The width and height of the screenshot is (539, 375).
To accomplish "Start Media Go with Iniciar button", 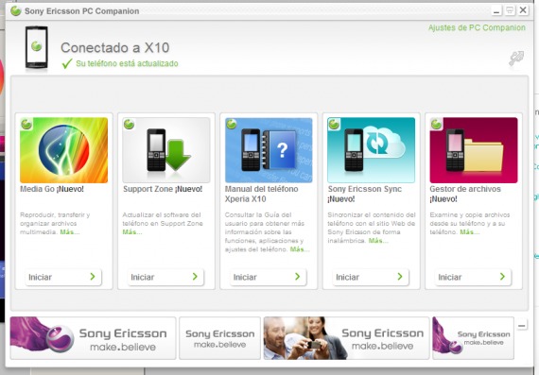I will [63, 277].
